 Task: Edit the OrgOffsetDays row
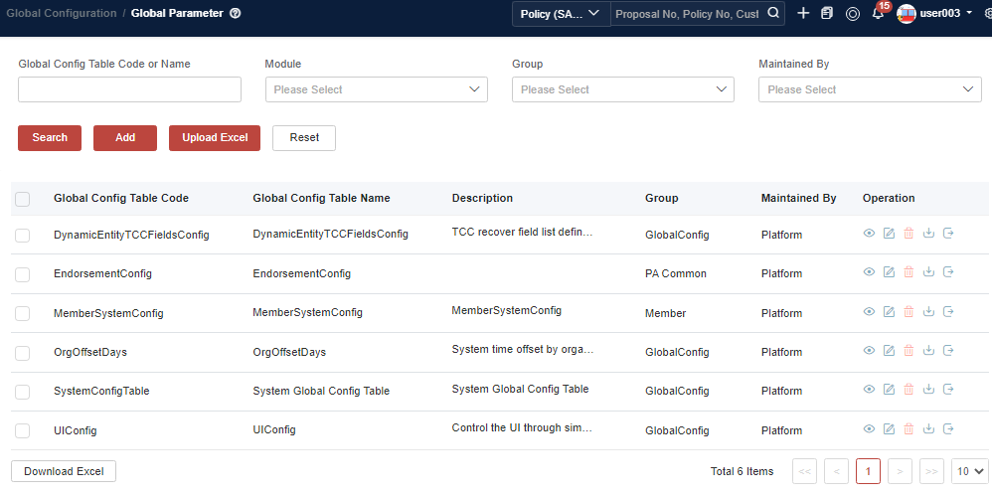(889, 350)
